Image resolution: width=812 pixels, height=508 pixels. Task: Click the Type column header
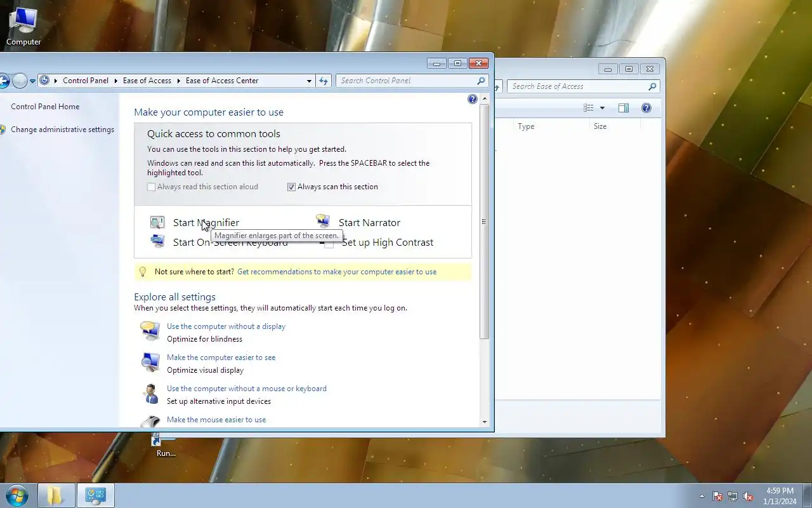click(x=551, y=126)
